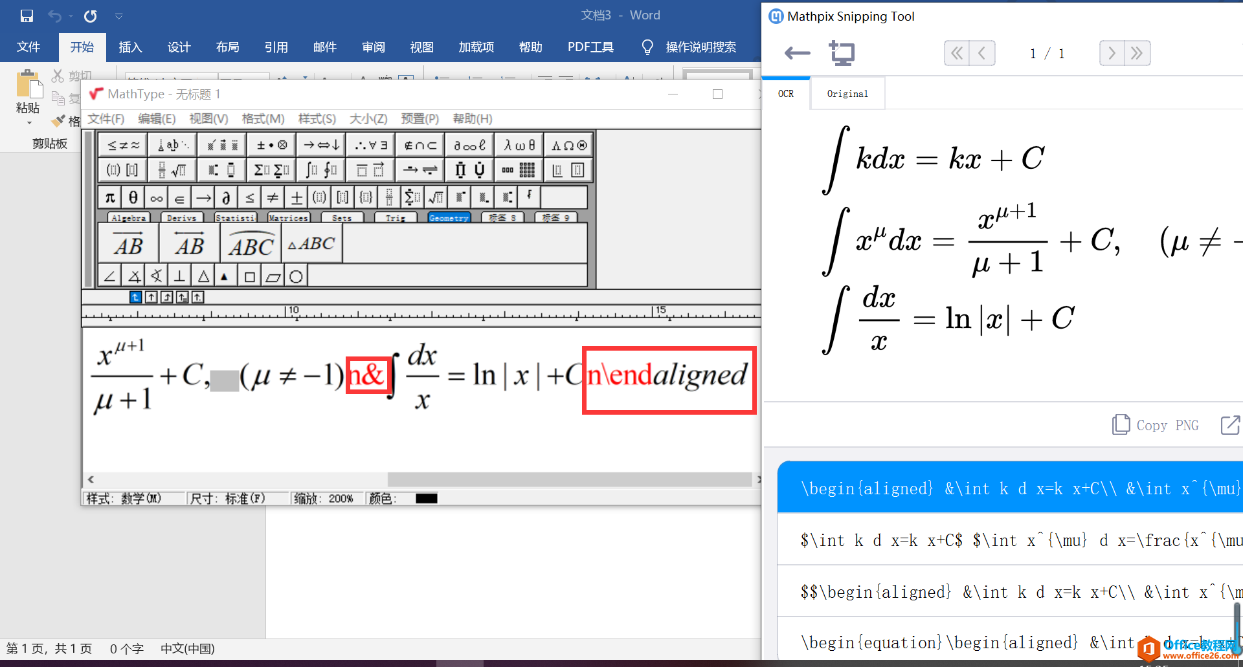Switch to the Derivs palette tab

(x=182, y=217)
